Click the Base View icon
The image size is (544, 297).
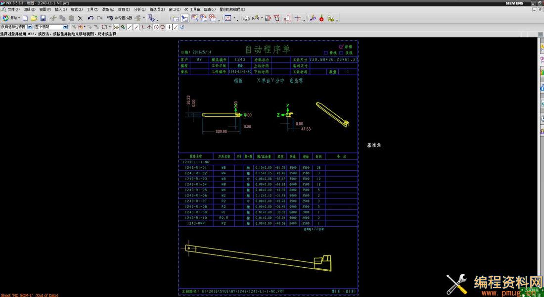204,18
